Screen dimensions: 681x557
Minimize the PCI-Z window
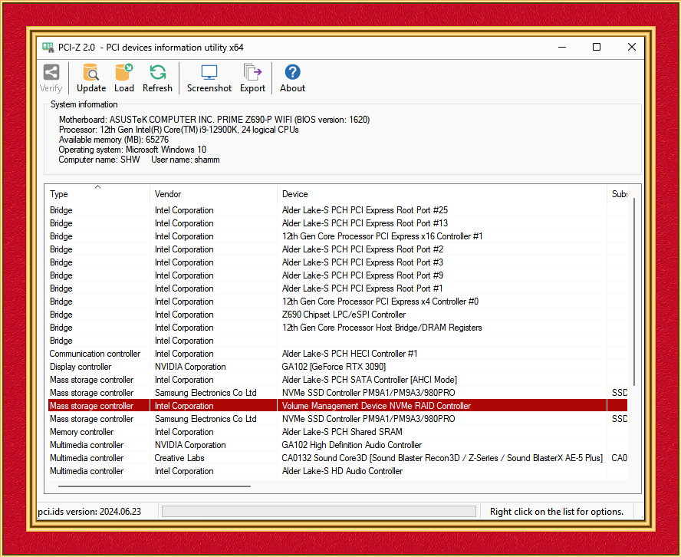[x=562, y=47]
